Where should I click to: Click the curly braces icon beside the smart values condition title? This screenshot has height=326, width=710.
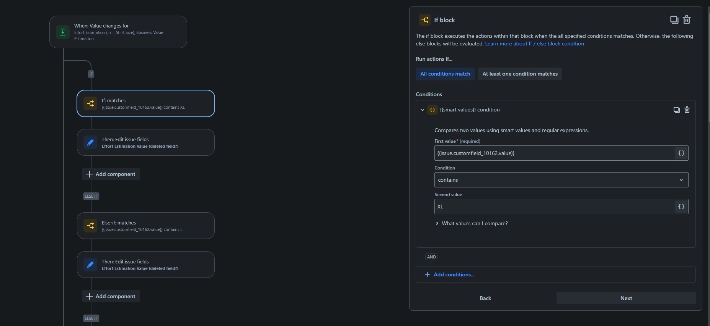pos(433,110)
